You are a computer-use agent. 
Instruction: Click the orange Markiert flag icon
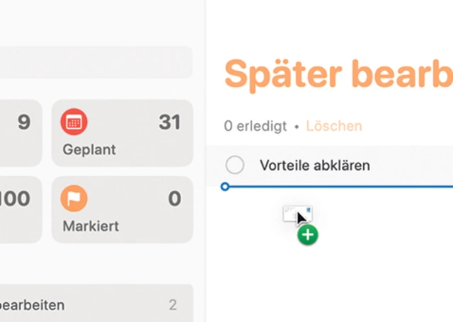click(74, 199)
